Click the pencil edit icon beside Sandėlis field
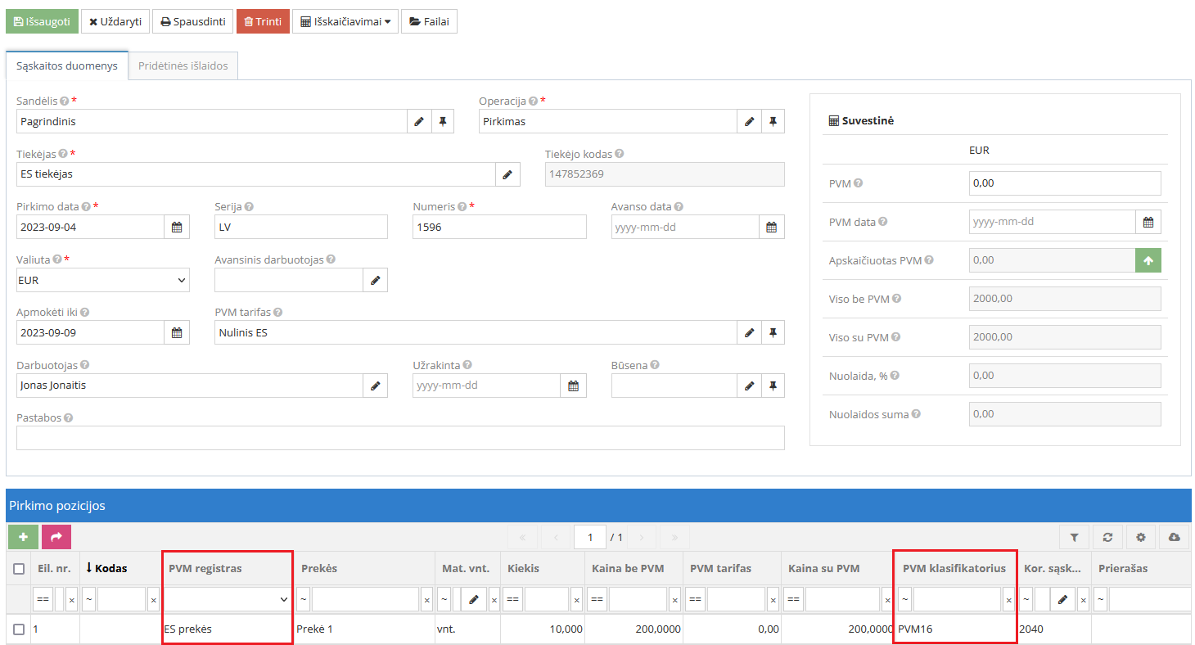Screen dimensions: 1195x645 coord(419,121)
